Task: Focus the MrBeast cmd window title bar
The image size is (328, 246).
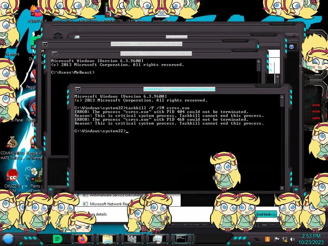Action: coord(156,53)
